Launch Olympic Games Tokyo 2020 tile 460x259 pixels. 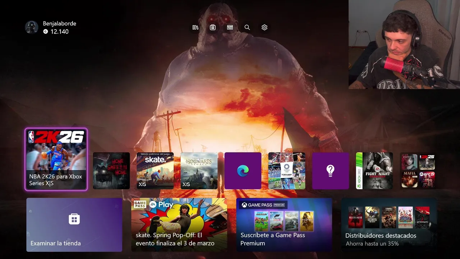287,171
